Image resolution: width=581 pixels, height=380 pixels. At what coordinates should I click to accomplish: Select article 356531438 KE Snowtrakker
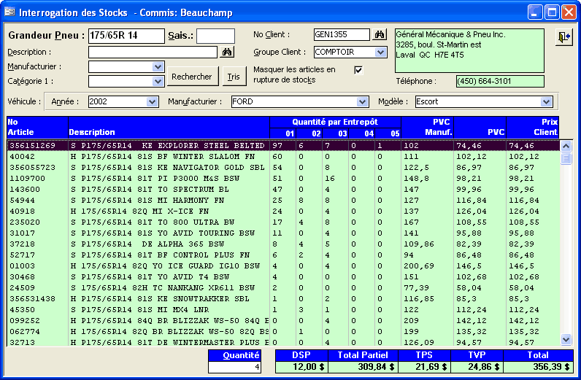(x=283, y=298)
